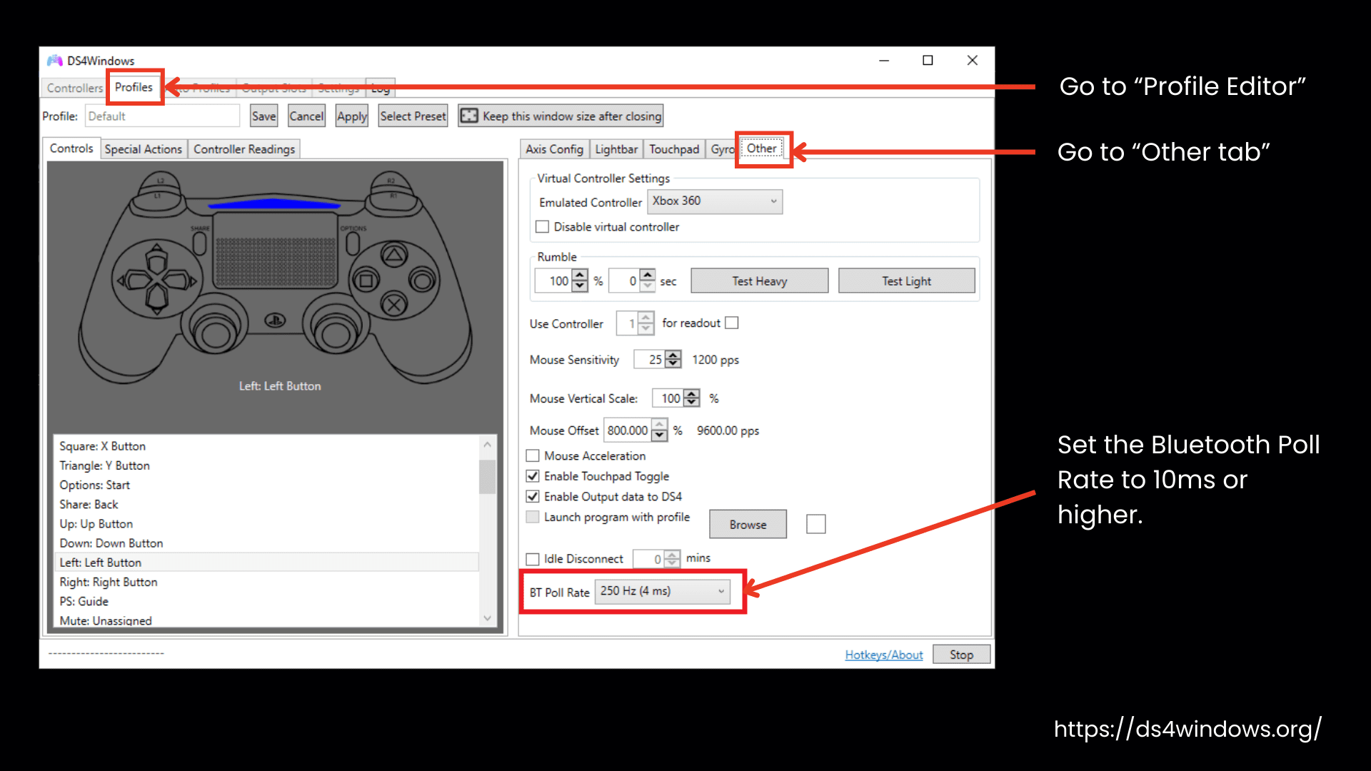Screen dimensions: 1371x771
Task: Open the Controller Readings tab
Action: click(244, 149)
